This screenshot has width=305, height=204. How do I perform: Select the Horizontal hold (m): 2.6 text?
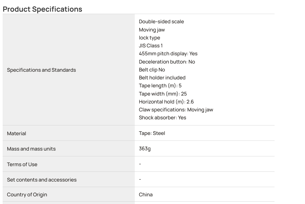tap(166, 102)
